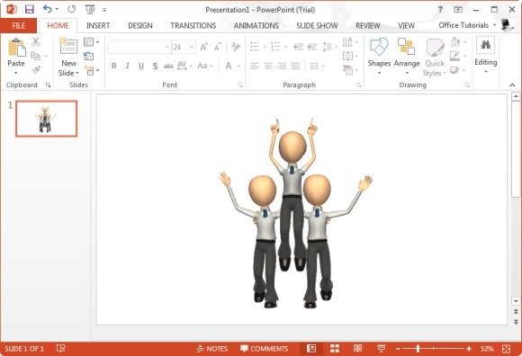
Task: Convert to SmartArt icon
Action: point(350,70)
